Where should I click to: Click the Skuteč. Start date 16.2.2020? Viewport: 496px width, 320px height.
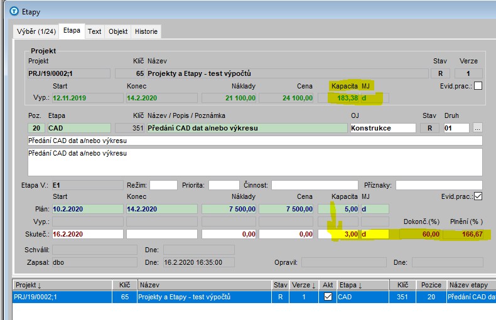(x=88, y=234)
